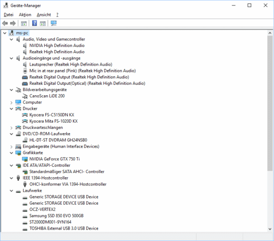Click the ms-pc computer root icon
The height and width of the screenshot is (241, 274).
tap(11, 33)
